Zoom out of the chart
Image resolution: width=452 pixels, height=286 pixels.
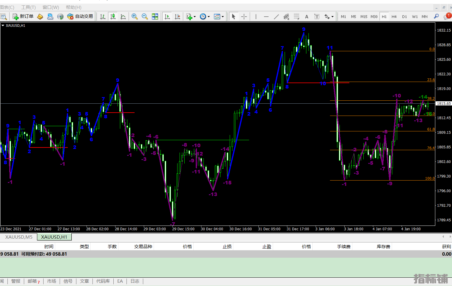coord(145,16)
